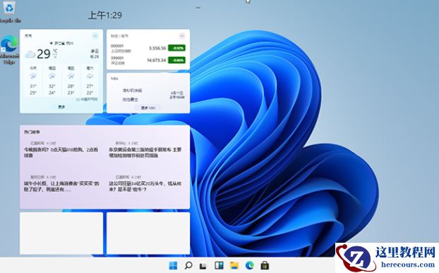Open Search from the taskbar magnifier icon

coord(188,265)
